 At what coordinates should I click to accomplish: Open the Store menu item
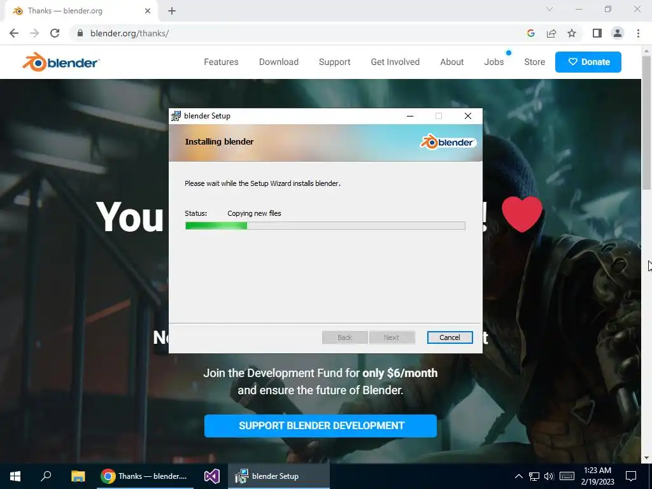pos(534,62)
